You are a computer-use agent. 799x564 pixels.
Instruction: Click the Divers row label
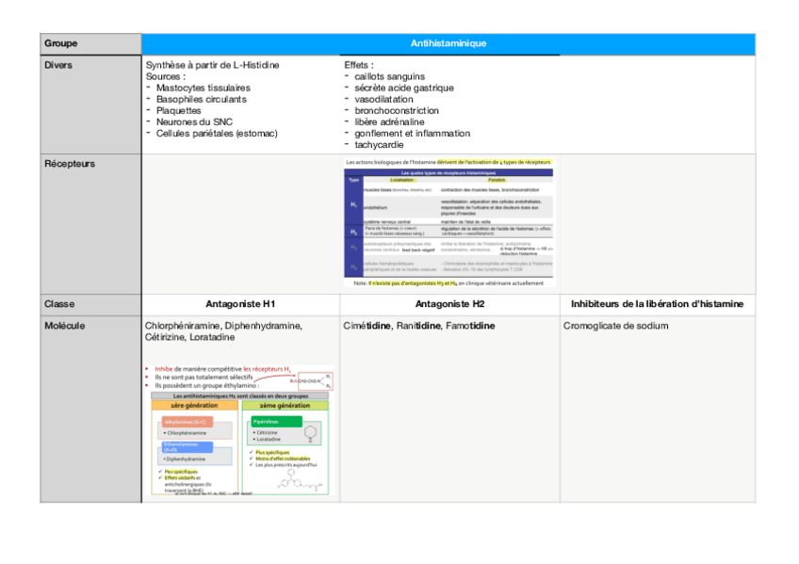tap(58, 65)
